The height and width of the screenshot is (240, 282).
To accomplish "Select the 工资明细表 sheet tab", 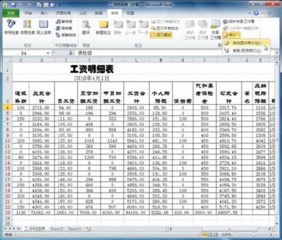I will point(35,229).
